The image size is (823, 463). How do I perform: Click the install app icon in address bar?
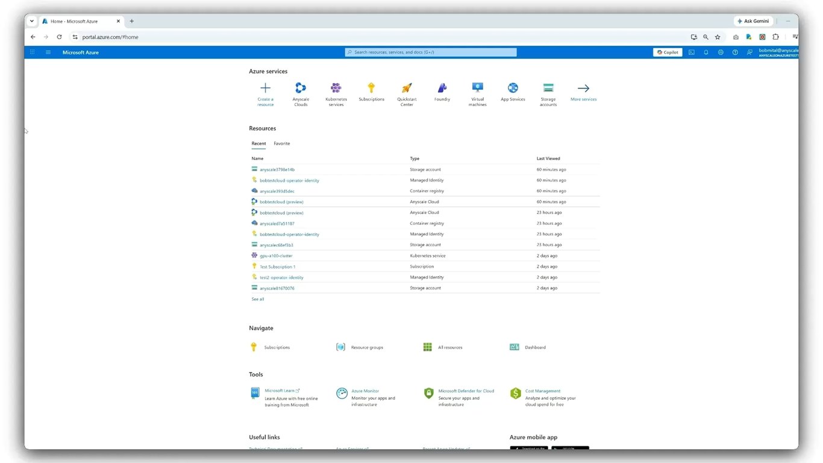click(693, 37)
